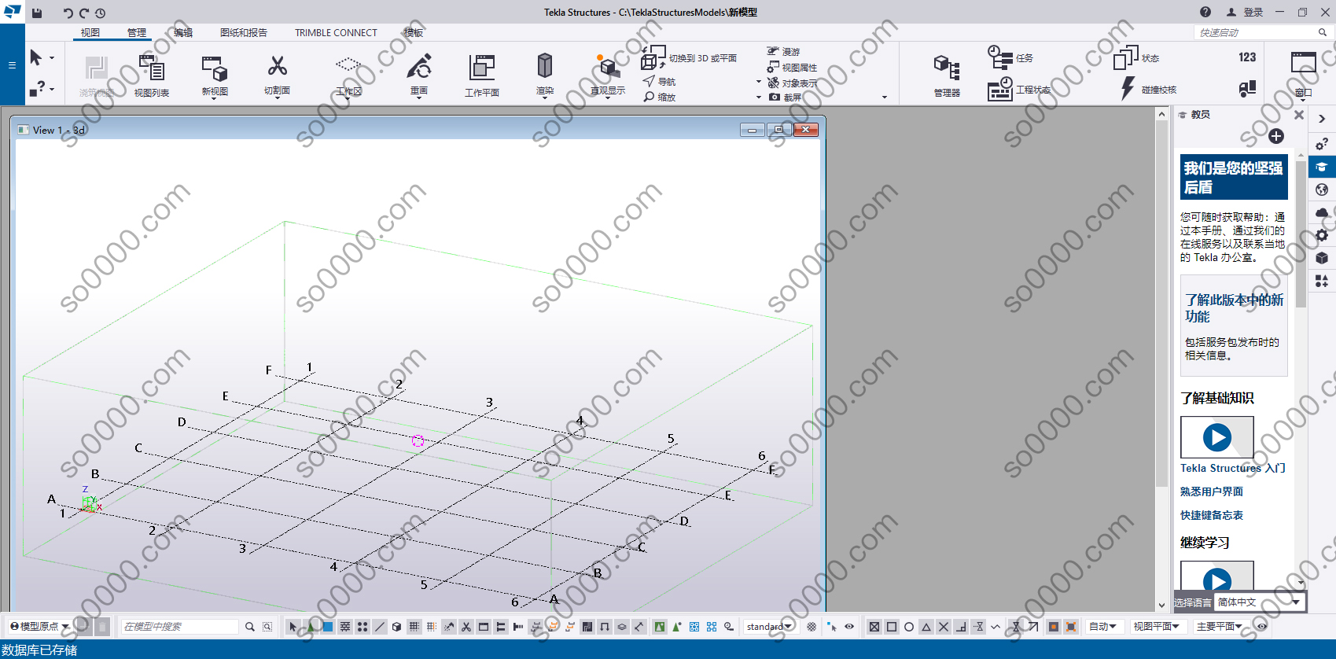Screen dimensions: 1336x659
Task: Expand the side pane chevron arrow
Action: point(1322,119)
